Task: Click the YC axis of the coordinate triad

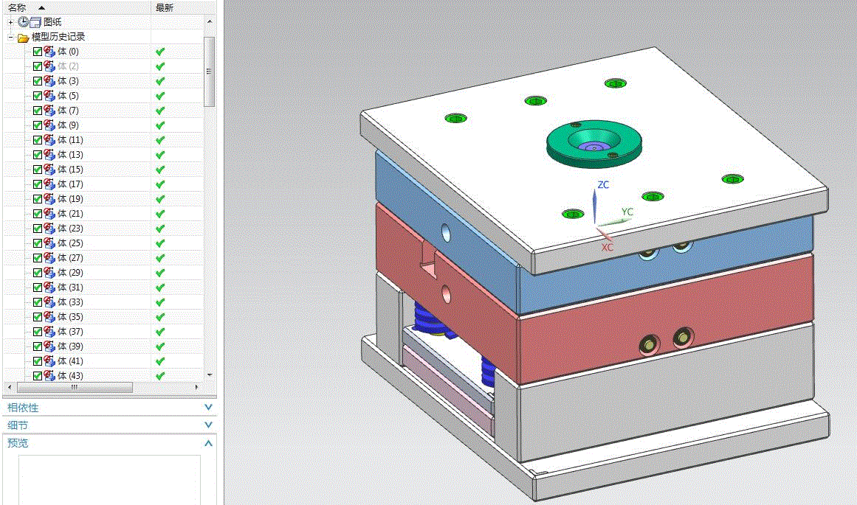Action: [614, 222]
